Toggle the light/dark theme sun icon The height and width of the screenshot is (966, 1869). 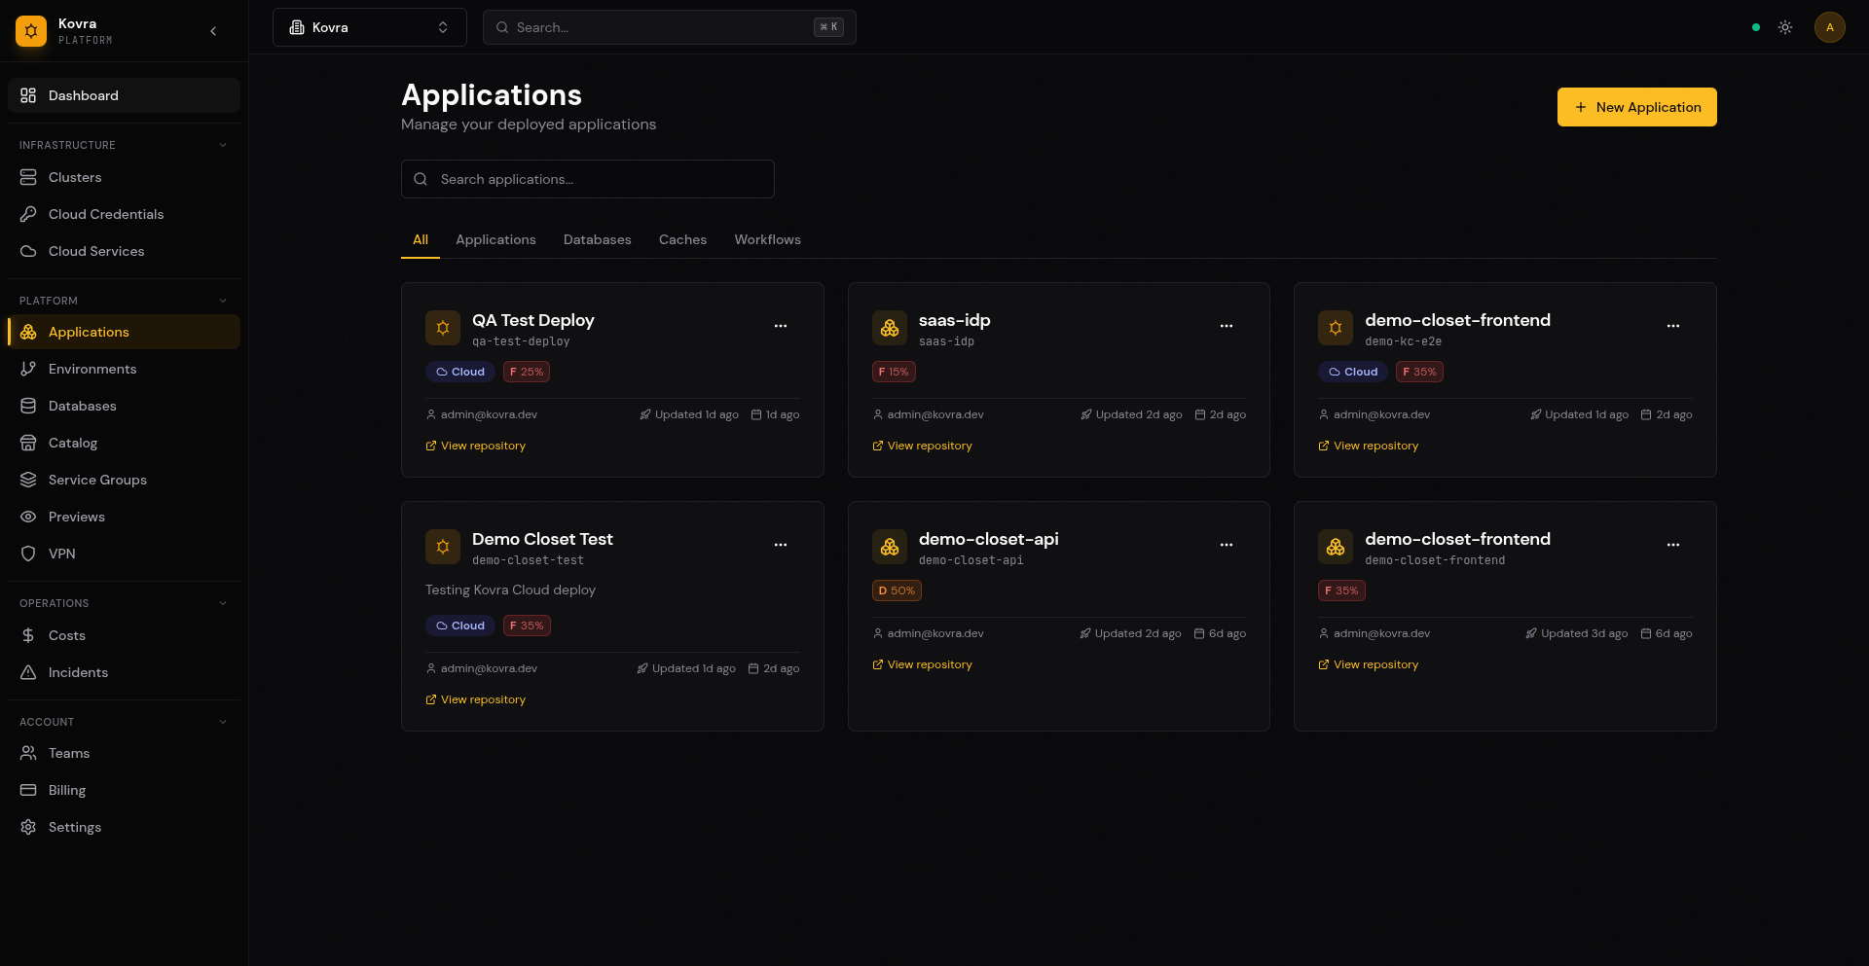point(1785,27)
